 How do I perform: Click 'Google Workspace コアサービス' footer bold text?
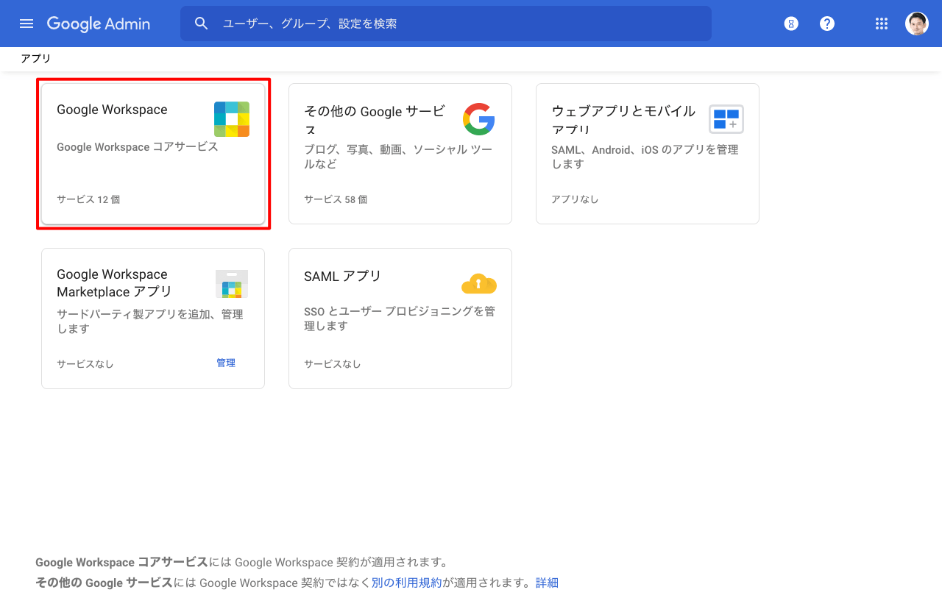tap(122, 562)
